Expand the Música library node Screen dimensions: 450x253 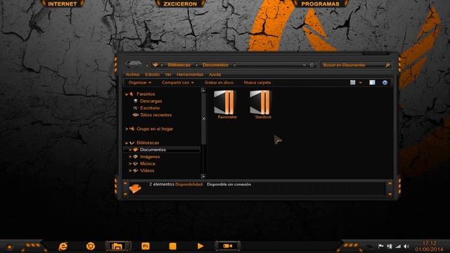click(130, 164)
